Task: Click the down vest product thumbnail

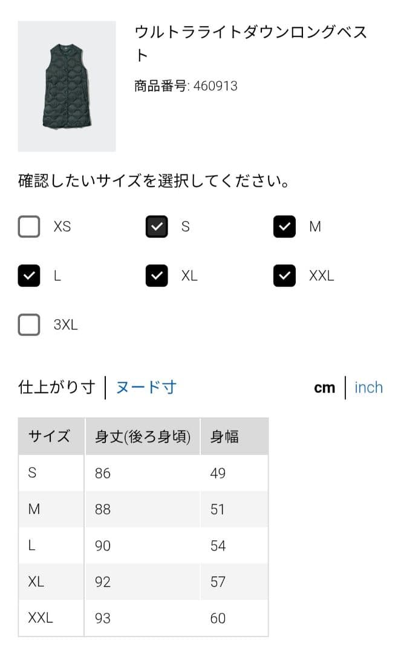Action: 67,85
